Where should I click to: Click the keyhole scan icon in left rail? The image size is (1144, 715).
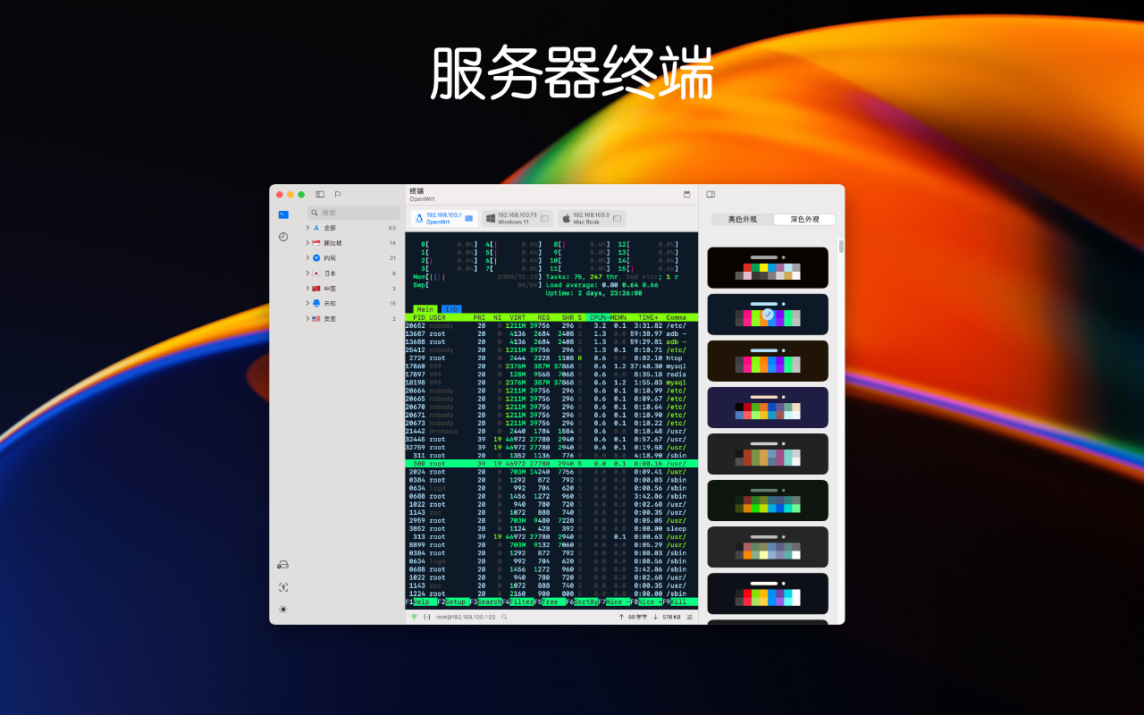[x=283, y=587]
